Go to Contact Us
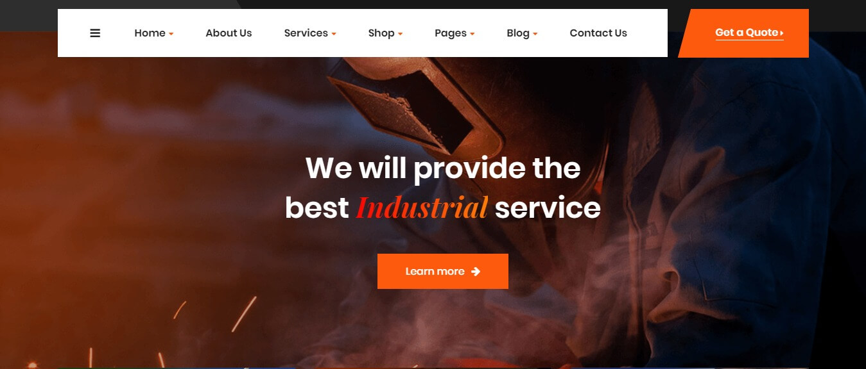Screen dimensions: 866x369 click(598, 33)
